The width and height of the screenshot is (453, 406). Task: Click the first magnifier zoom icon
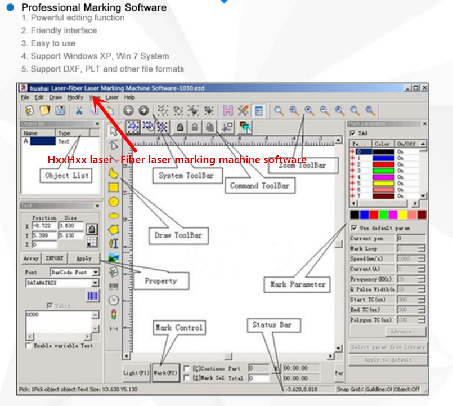pyautogui.click(x=279, y=110)
